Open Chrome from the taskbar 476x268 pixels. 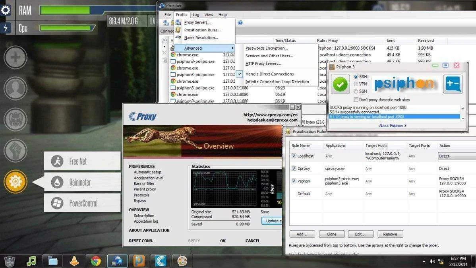(x=96, y=261)
